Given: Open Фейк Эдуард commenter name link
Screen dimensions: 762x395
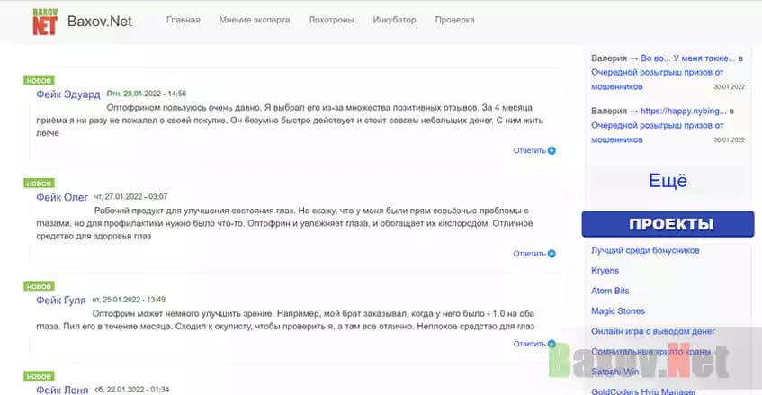Looking at the screenshot, I should click(68, 94).
